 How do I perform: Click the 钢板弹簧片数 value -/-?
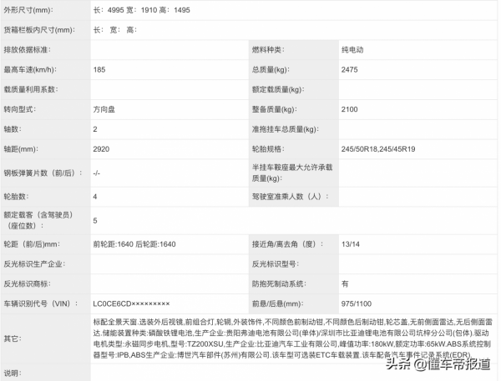97,173
